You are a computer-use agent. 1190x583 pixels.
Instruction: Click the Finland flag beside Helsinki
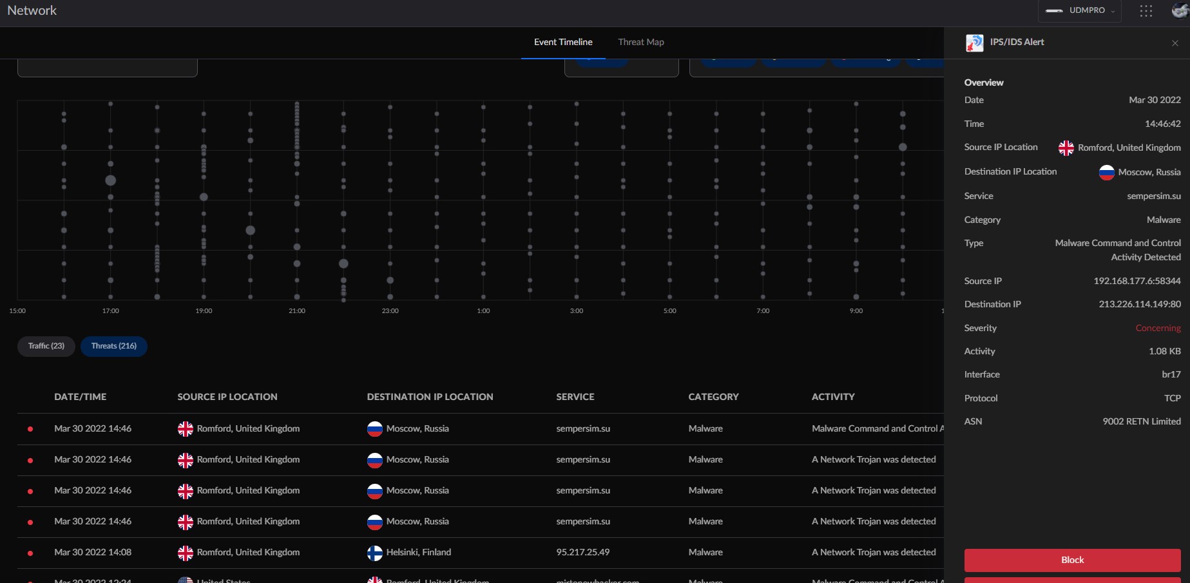(x=374, y=553)
